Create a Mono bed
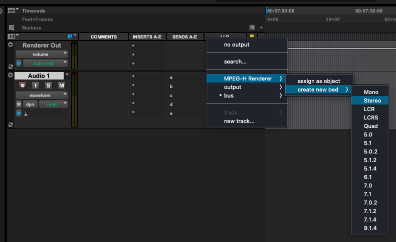 tap(370, 92)
